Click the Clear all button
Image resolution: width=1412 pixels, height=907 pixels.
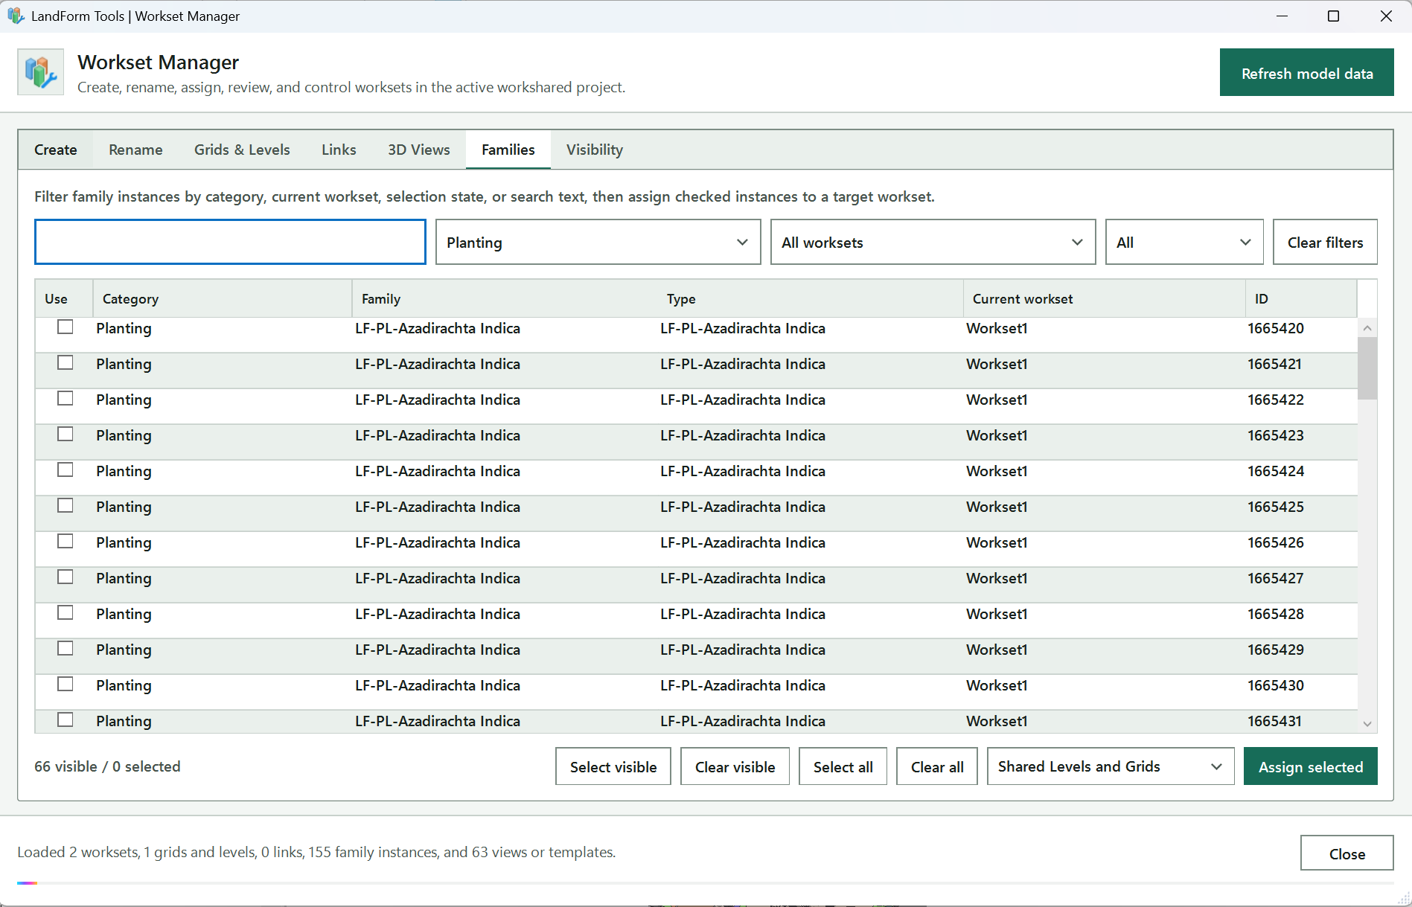point(937,766)
